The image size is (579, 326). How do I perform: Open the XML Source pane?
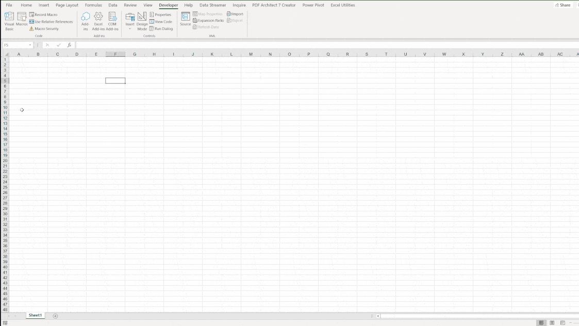[x=185, y=20]
